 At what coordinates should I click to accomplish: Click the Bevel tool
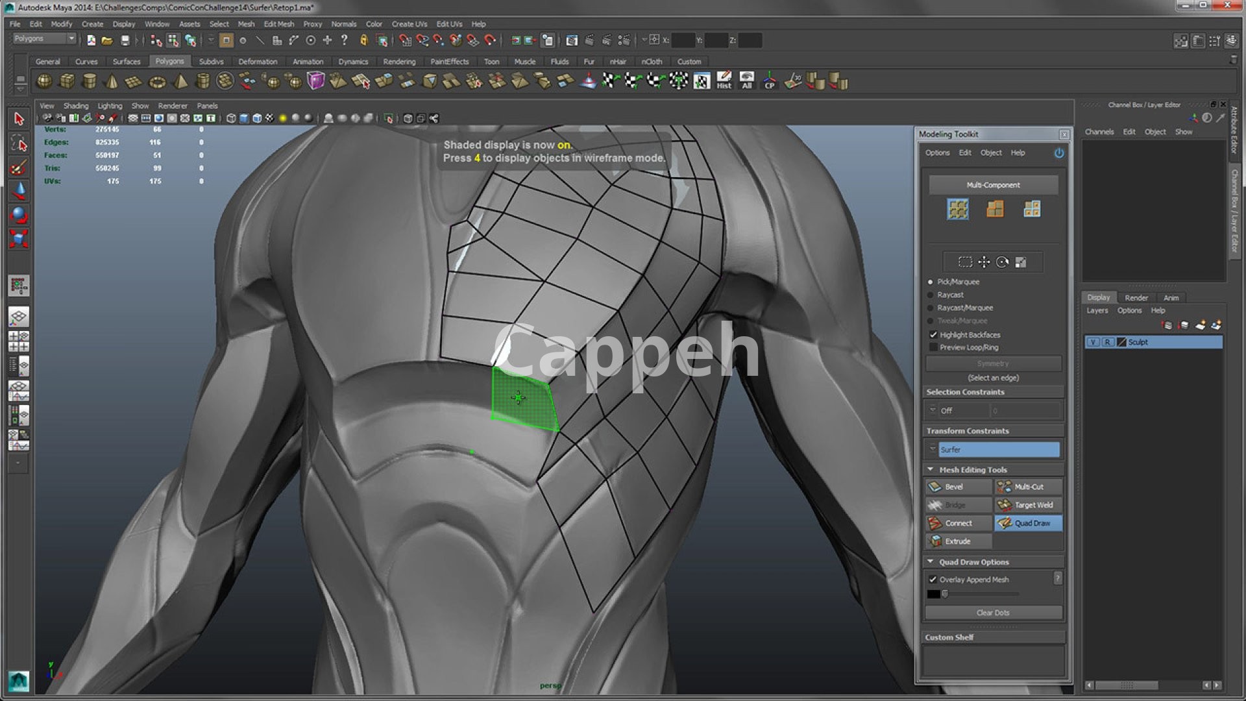(958, 487)
